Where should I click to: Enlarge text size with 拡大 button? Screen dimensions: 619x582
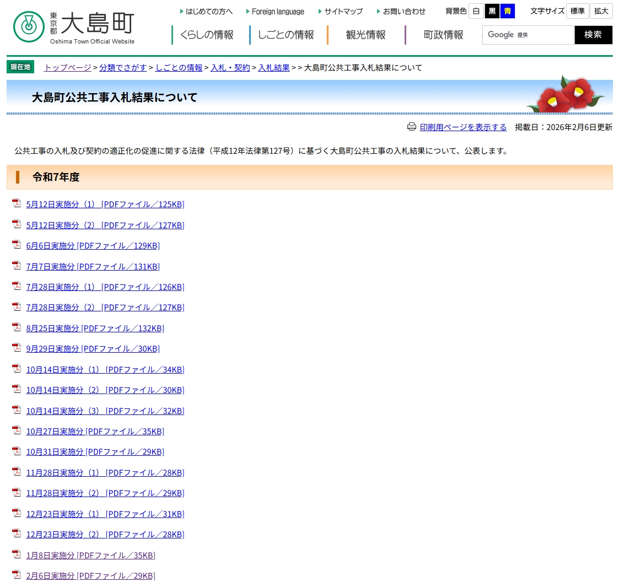coord(601,11)
